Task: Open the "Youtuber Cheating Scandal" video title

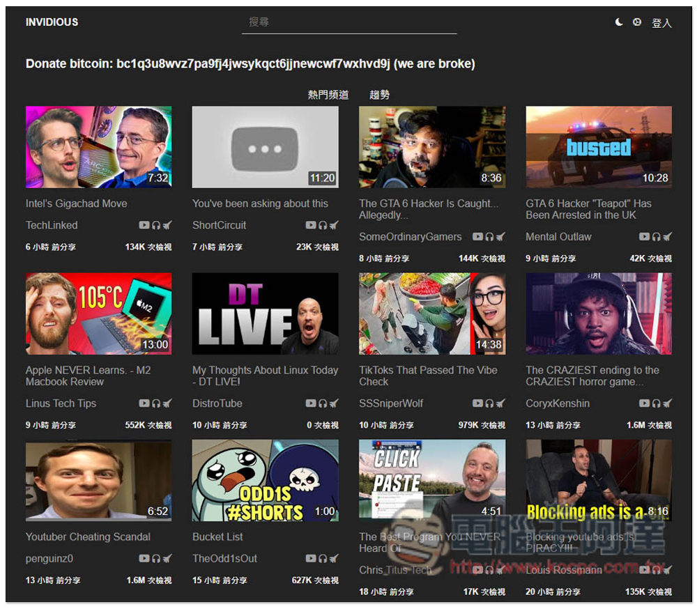Action: pyautogui.click(x=88, y=537)
